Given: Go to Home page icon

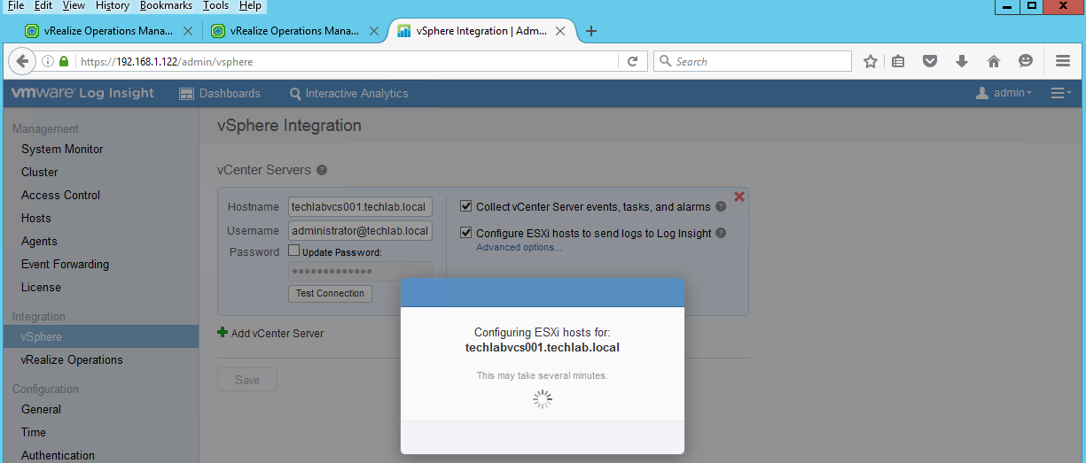Looking at the screenshot, I should 994,61.
